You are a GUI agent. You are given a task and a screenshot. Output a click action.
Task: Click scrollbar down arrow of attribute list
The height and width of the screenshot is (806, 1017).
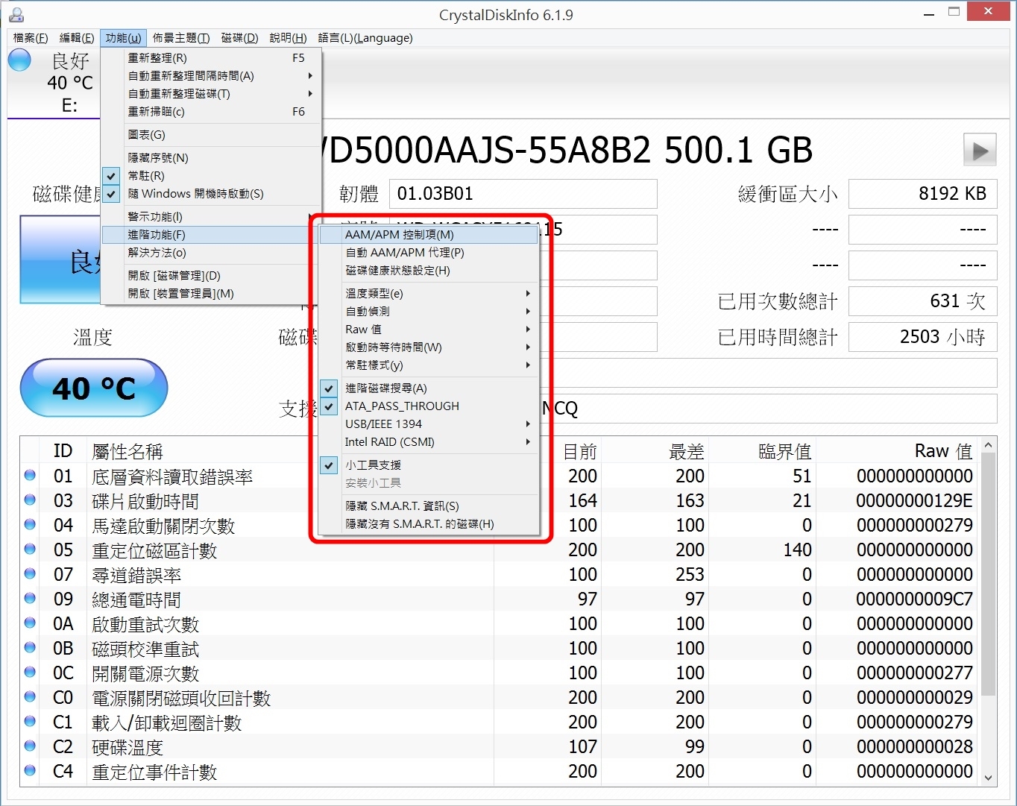pos(989,778)
